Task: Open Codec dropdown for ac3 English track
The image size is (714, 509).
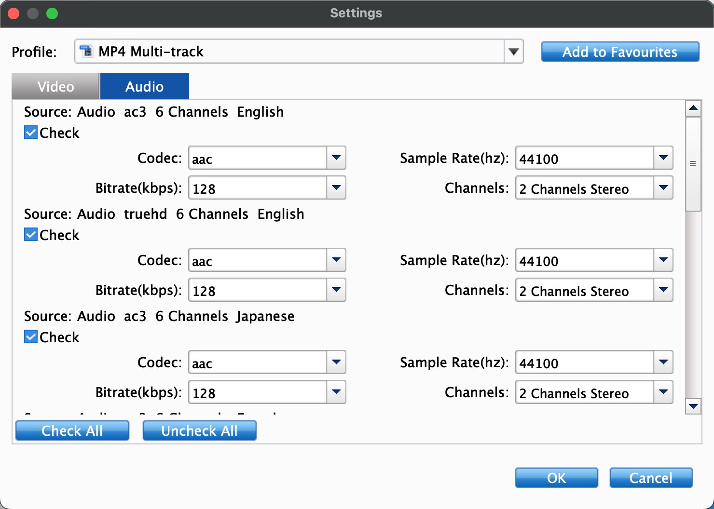Action: click(336, 158)
